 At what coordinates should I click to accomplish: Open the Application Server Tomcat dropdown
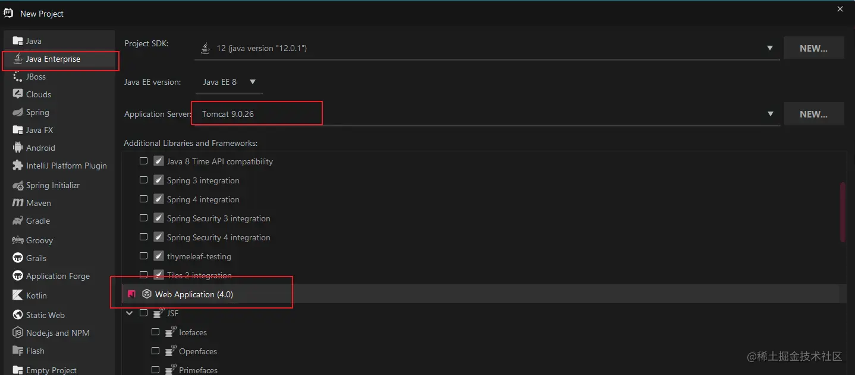pyautogui.click(x=487, y=114)
